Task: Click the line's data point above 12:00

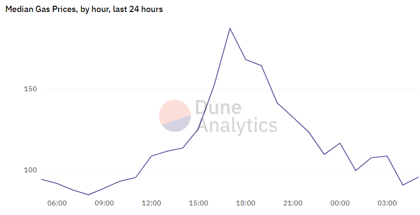Action: pos(151,156)
